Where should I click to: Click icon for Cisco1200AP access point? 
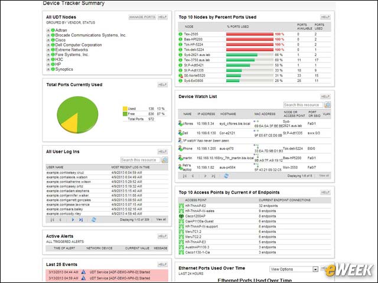tap(181, 216)
